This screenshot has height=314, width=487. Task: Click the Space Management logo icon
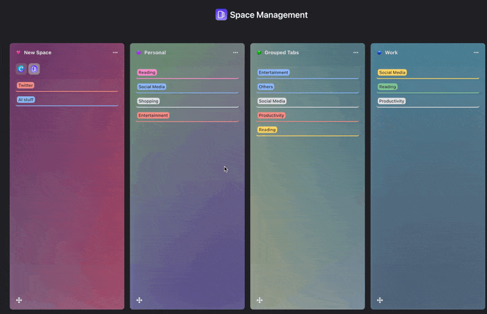(x=221, y=15)
